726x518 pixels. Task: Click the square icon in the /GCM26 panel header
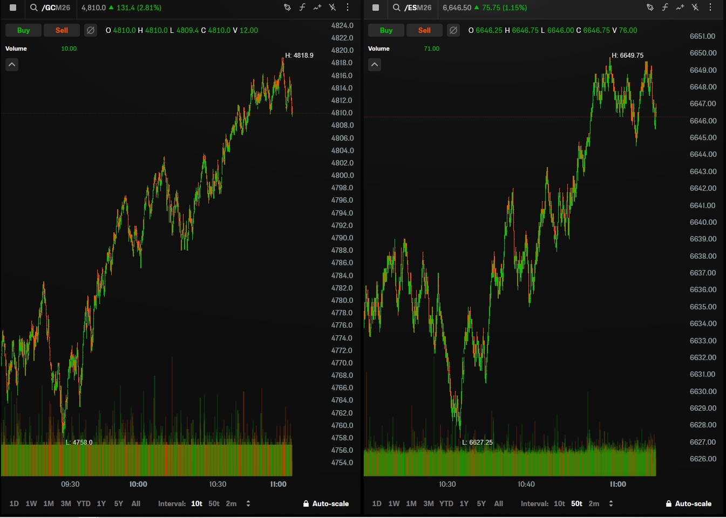[x=13, y=8]
